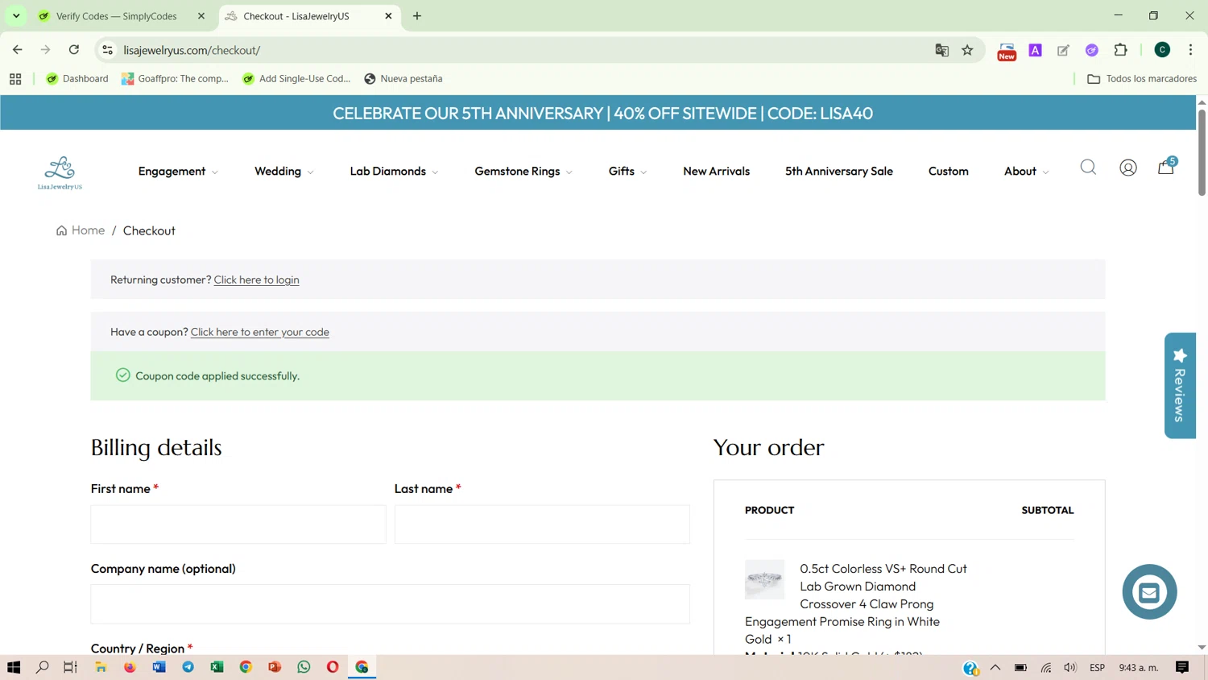Click the LisaJewelryUS logo
The image size is (1208, 680).
60,172
